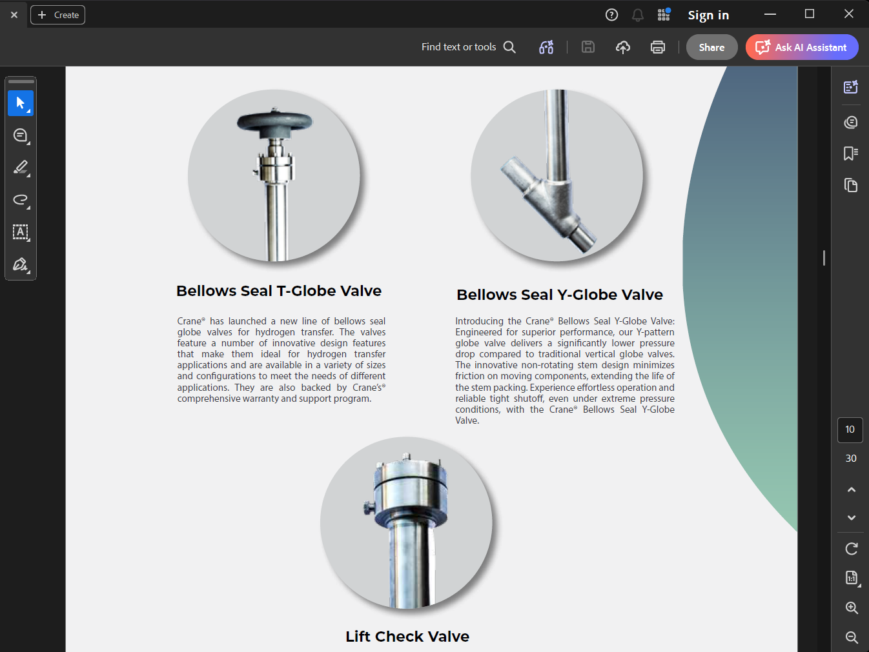Click the heading Bellows Seal T-Globe Valve

click(x=279, y=291)
